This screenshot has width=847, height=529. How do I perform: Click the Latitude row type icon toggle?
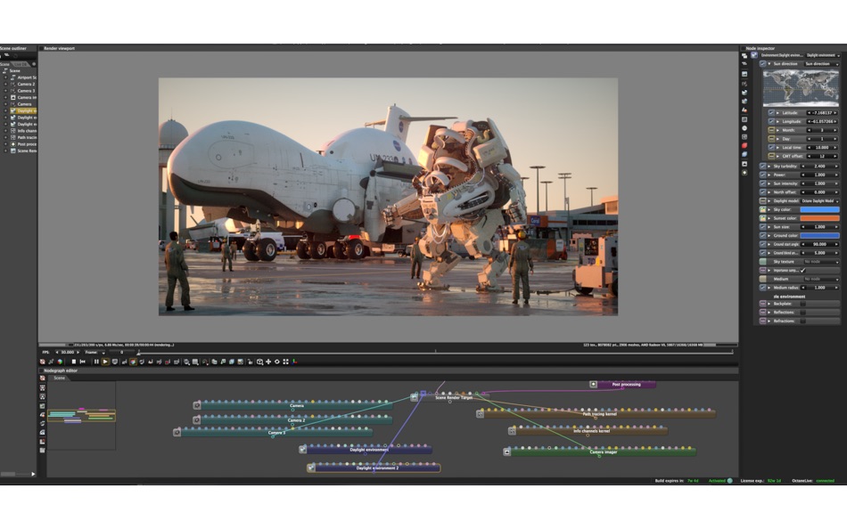point(771,113)
